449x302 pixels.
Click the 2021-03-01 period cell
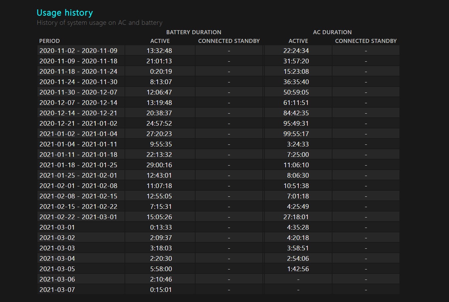click(x=57, y=227)
